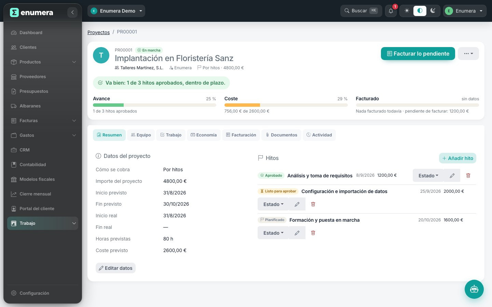Open Estado dropdown for Formación y puesta en marcha
Screen dimensions: 492x307
[x=273, y=233]
